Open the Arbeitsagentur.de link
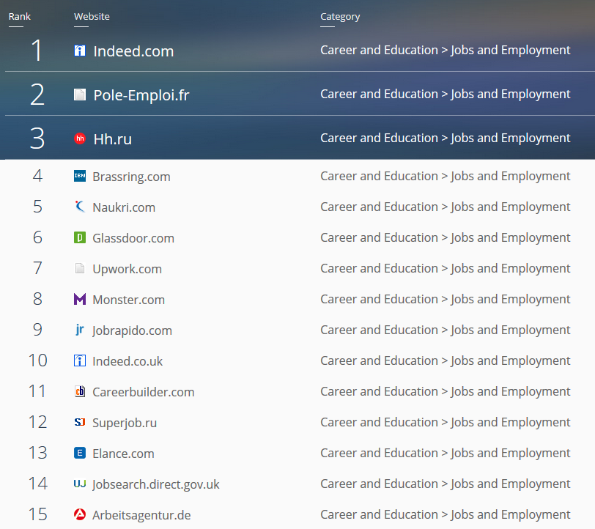This screenshot has height=529, width=595. pos(141,515)
